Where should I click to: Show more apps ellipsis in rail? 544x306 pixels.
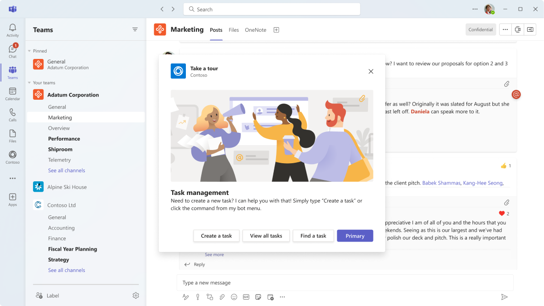click(13, 178)
